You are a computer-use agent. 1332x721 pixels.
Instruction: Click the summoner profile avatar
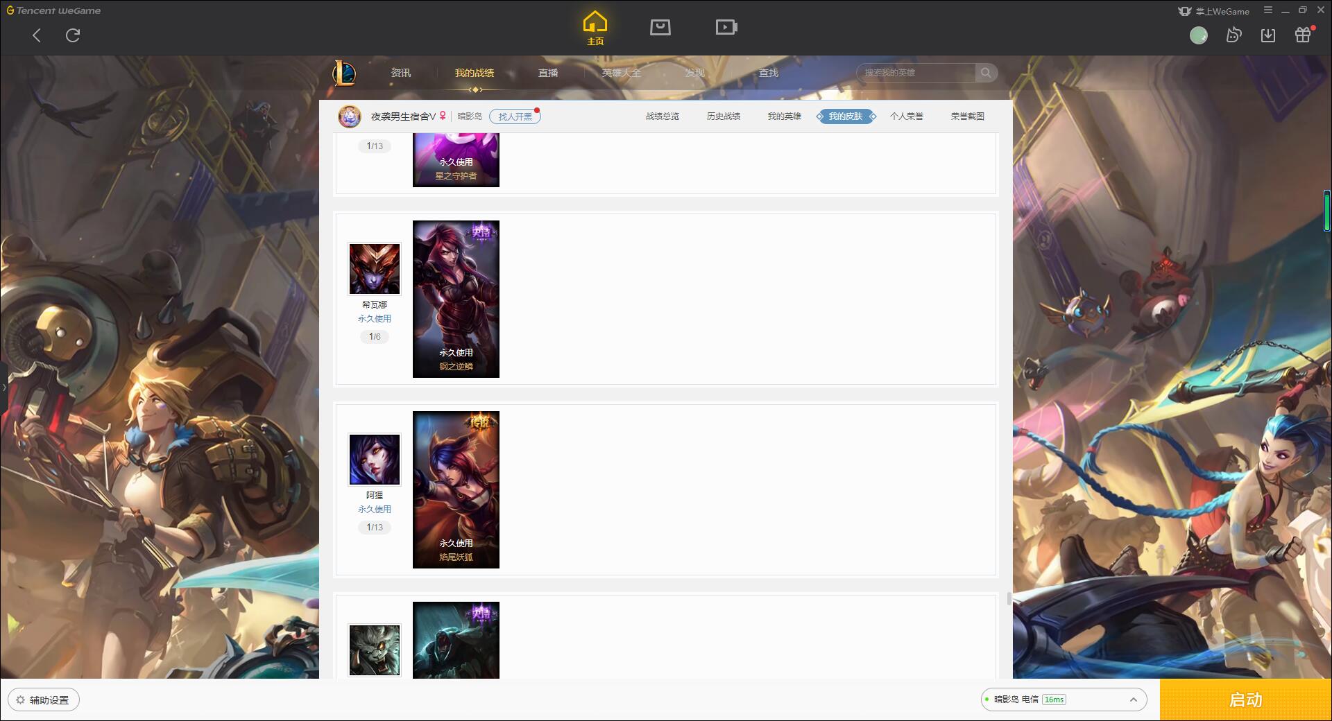coord(350,116)
